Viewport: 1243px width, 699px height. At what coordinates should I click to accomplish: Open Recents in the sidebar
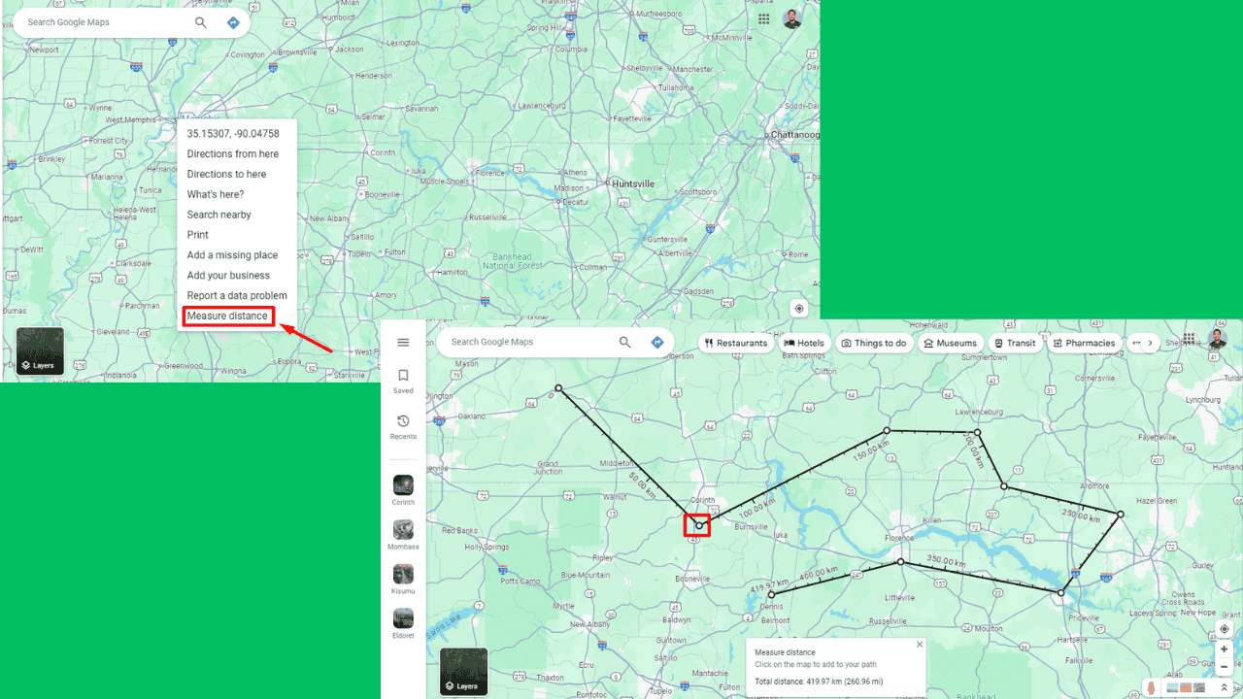pyautogui.click(x=403, y=426)
